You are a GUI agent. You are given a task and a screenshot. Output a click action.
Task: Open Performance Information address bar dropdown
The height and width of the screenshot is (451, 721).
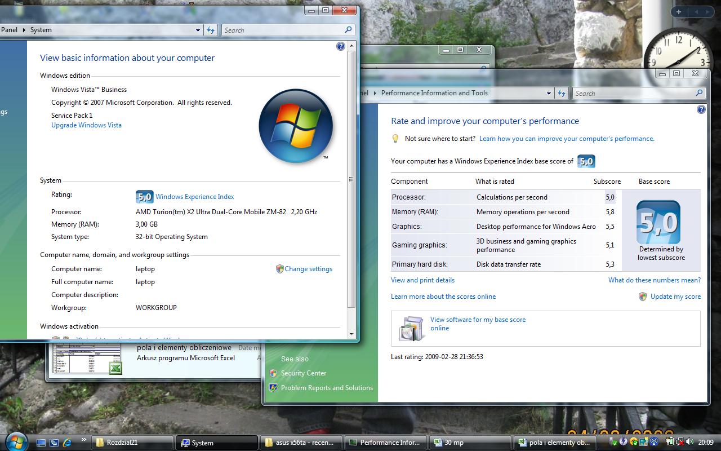(x=549, y=93)
